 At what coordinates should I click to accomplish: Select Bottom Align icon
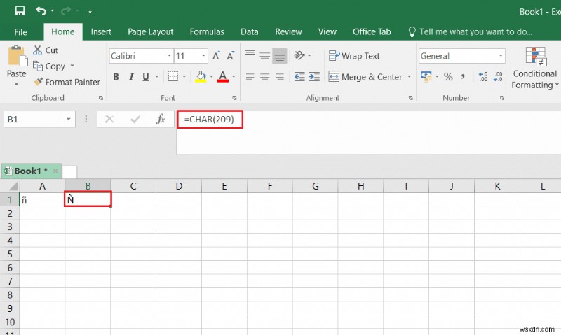click(279, 56)
